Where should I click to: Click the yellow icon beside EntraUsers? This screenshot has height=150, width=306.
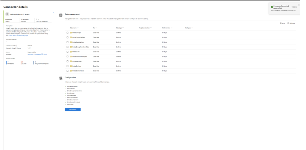click(71, 51)
